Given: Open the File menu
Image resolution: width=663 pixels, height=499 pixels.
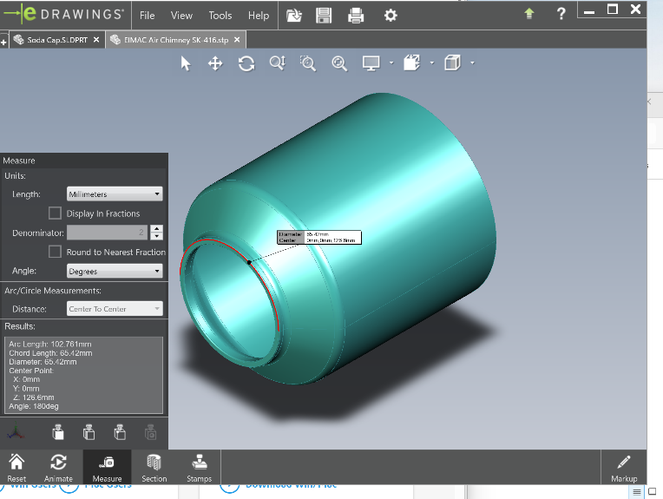Looking at the screenshot, I should click(x=148, y=16).
